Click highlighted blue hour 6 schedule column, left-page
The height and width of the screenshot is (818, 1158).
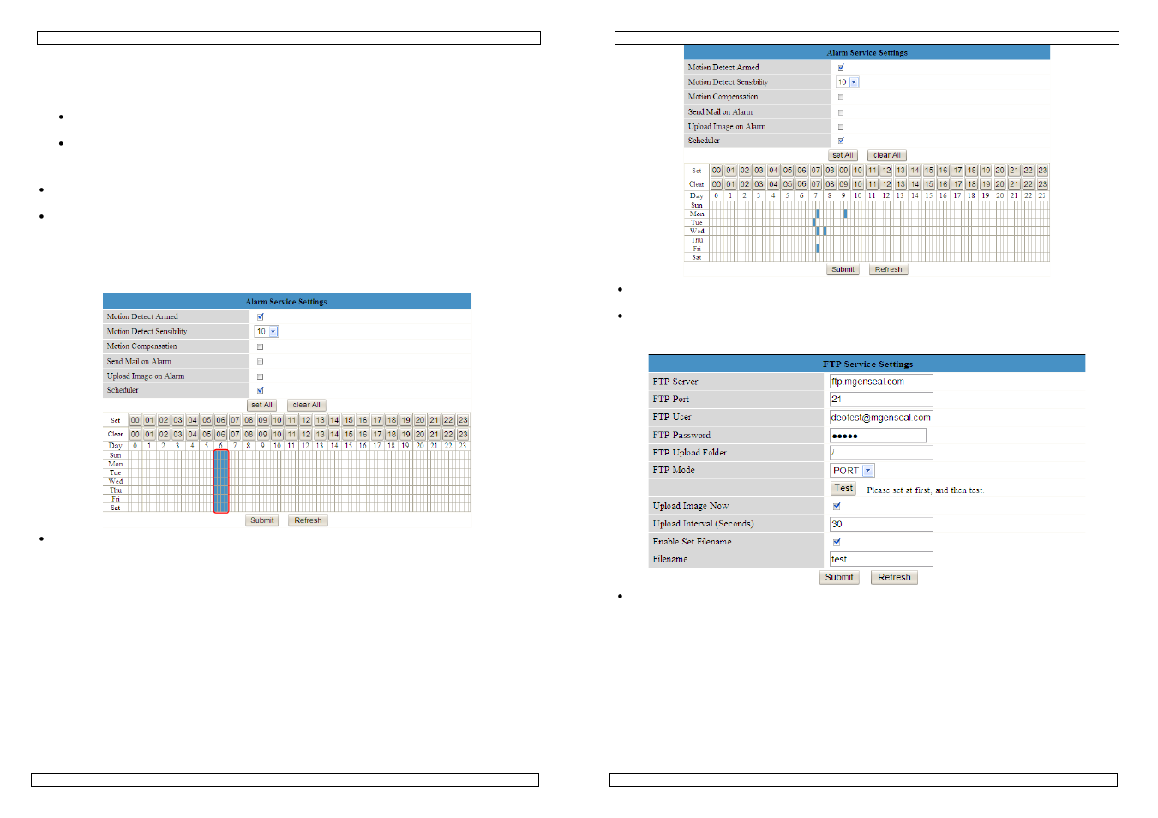click(x=221, y=481)
